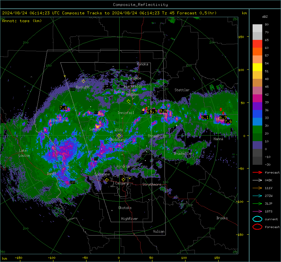
Task: Click the ThreeHills label
Action: click(157, 136)
